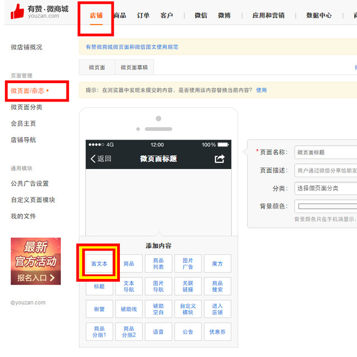
Task: Add a 商品分组2 module
Action: click(129, 332)
